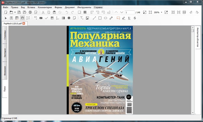Click the orange add comment tool

coord(118,18)
